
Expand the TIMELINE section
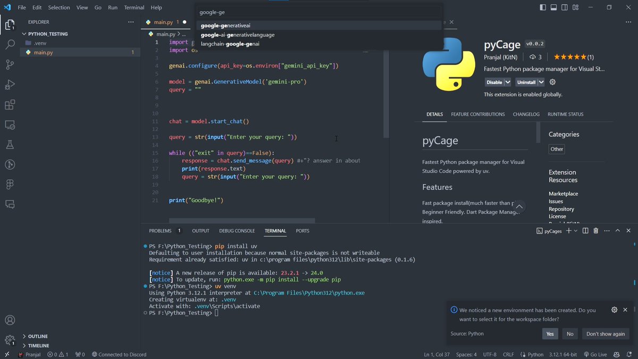point(24,346)
